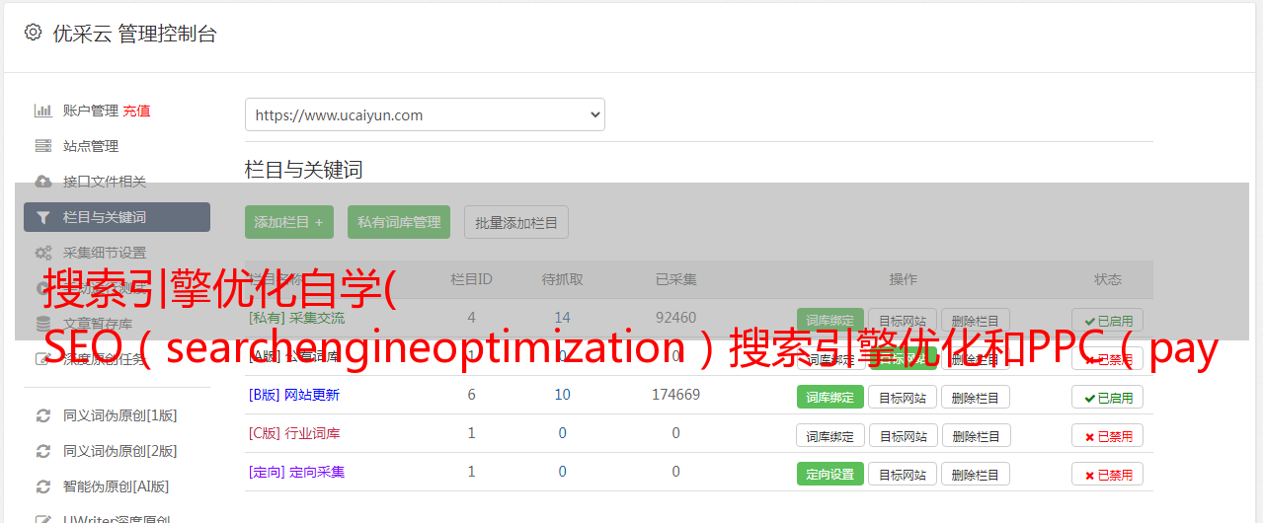Viewport: 1263px width, 523px height.
Task: Click the green 添加栏目 + button
Action: 289,222
